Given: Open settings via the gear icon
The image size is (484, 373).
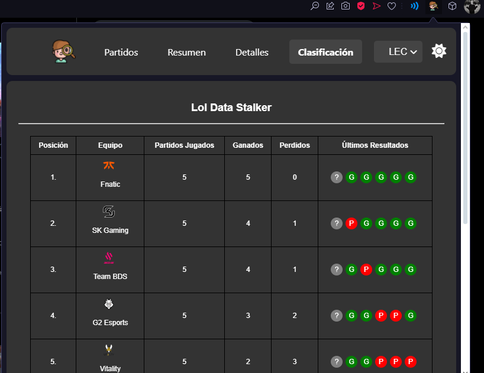Looking at the screenshot, I should pos(438,51).
